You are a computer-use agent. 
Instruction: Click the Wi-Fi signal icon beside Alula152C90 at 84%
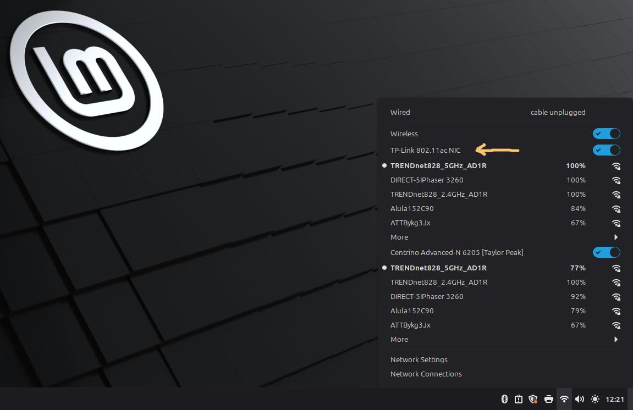(x=616, y=209)
